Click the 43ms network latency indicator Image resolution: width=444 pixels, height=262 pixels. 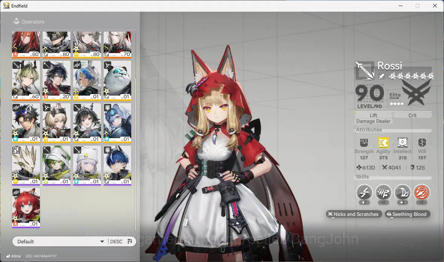(14, 256)
